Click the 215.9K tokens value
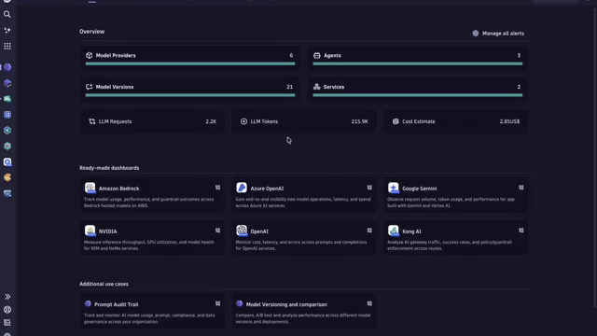The width and height of the screenshot is (597, 336). pos(359,121)
